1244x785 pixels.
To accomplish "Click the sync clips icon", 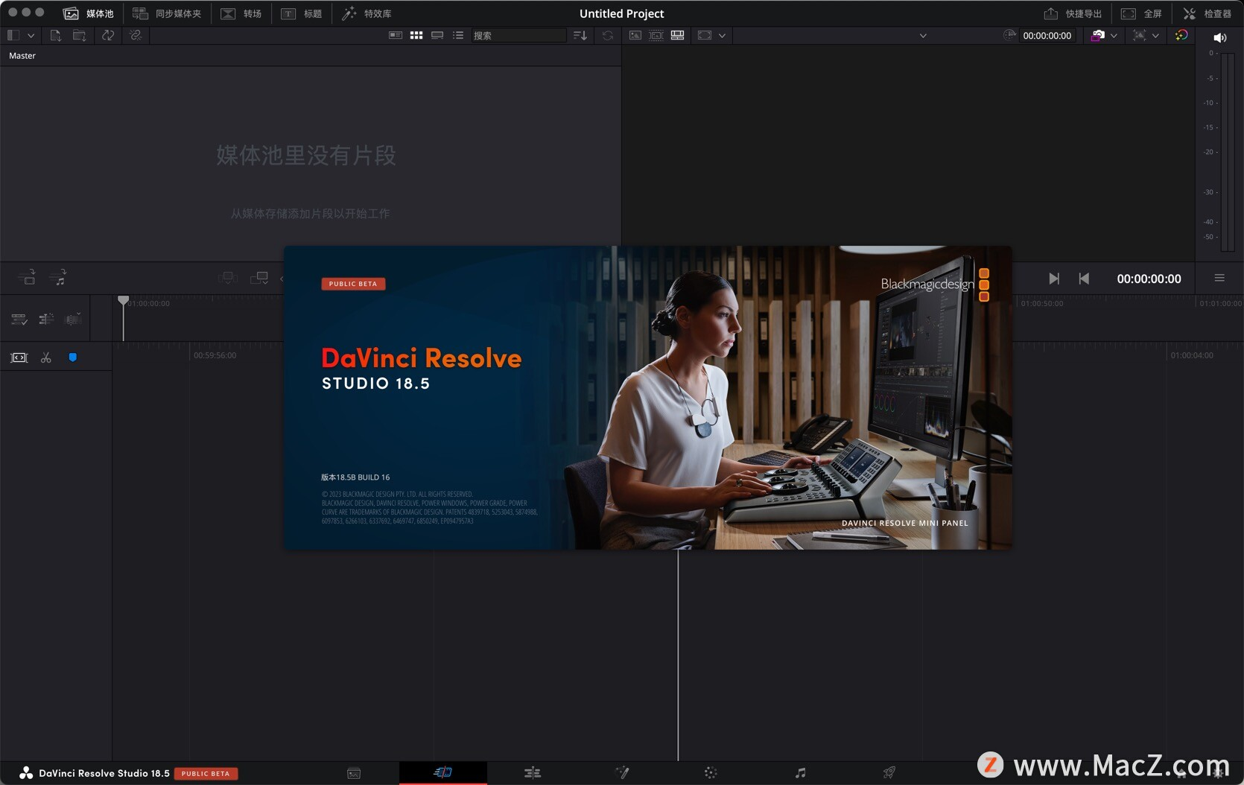I will (108, 35).
